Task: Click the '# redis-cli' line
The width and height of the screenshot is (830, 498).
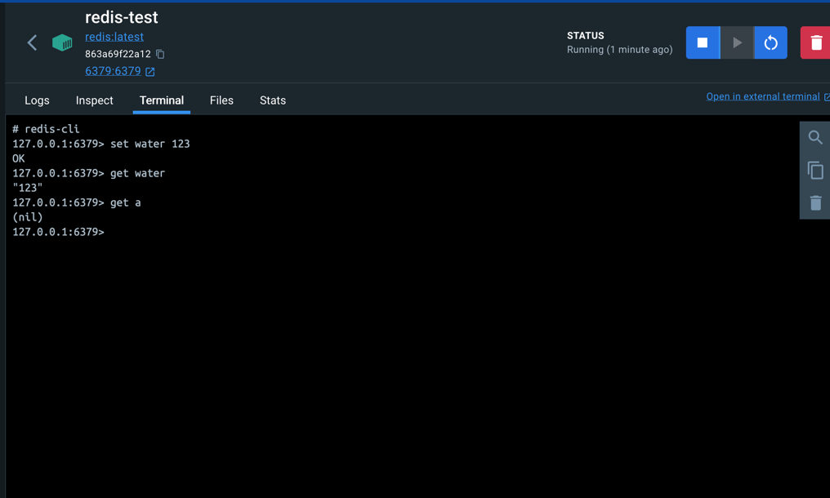Action: point(46,129)
